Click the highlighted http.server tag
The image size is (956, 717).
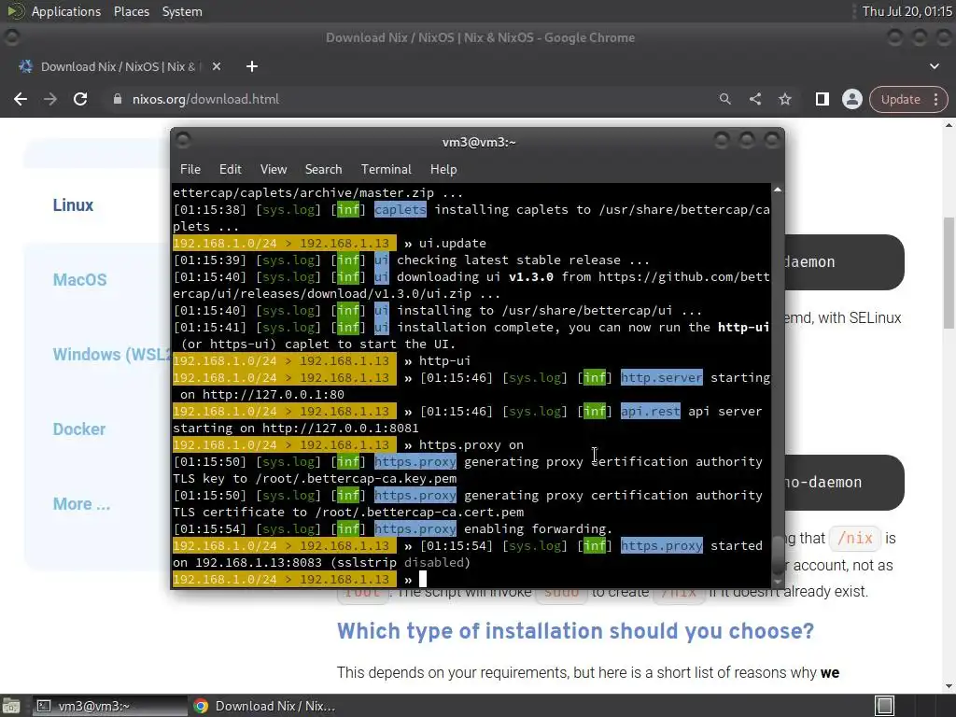tap(662, 378)
